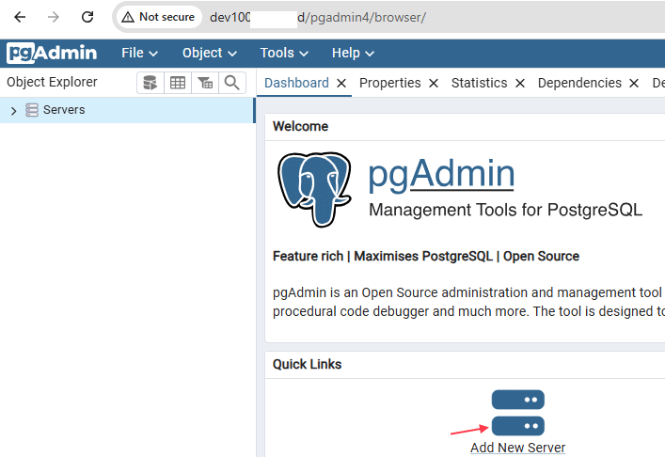Screen dimensions: 665x457
Task: Switch to the Statistics tab
Action: 479,83
